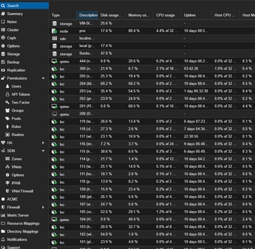Select the 03:42:26 uptime cell
This screenshot has height=249, width=255.
(191, 69)
